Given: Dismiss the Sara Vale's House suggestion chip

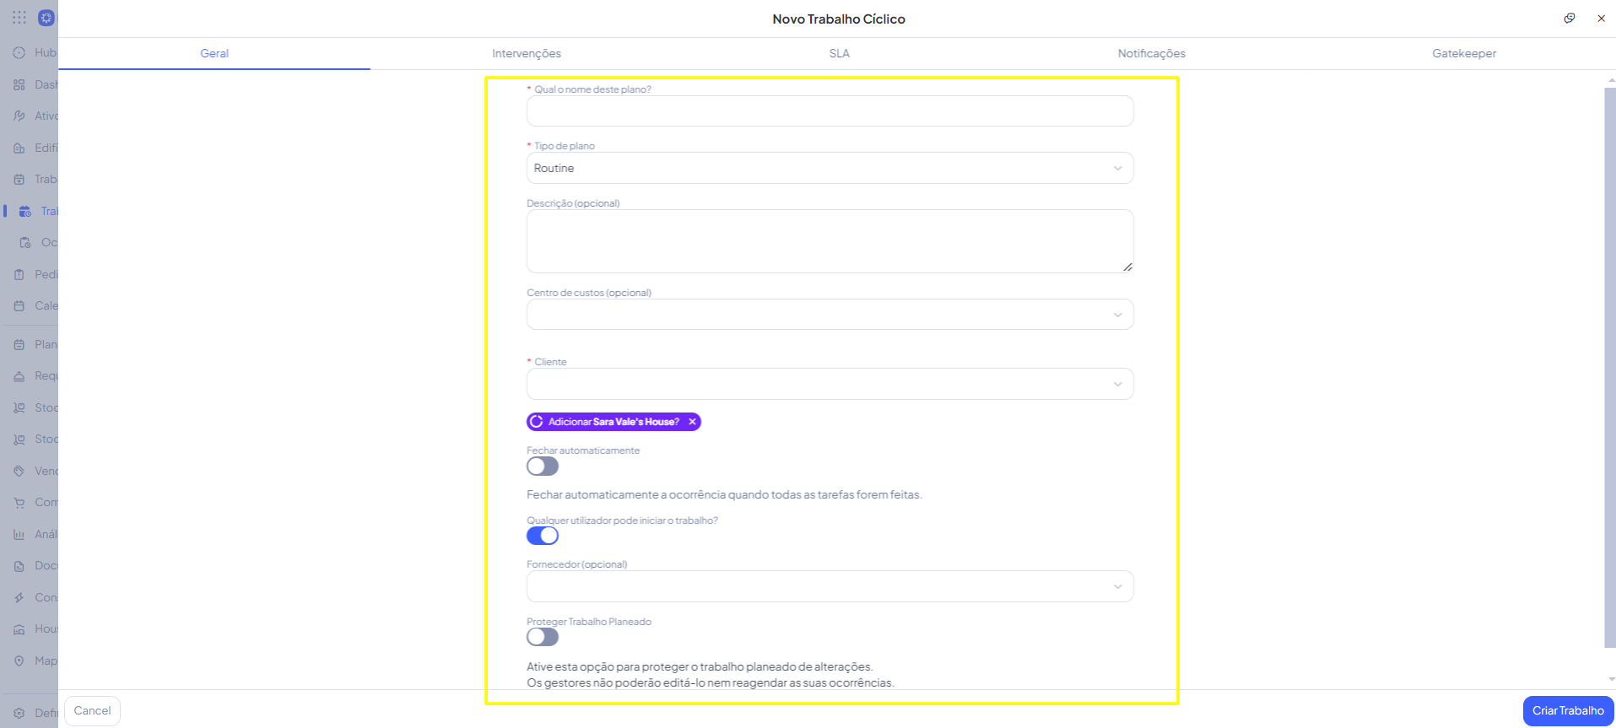Looking at the screenshot, I should [x=692, y=422].
